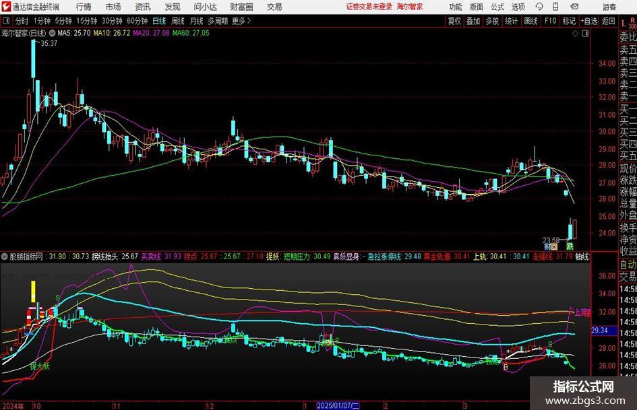The height and width of the screenshot is (410, 637).
Task: Switch to the 分时 chart tab
Action: 22,21
